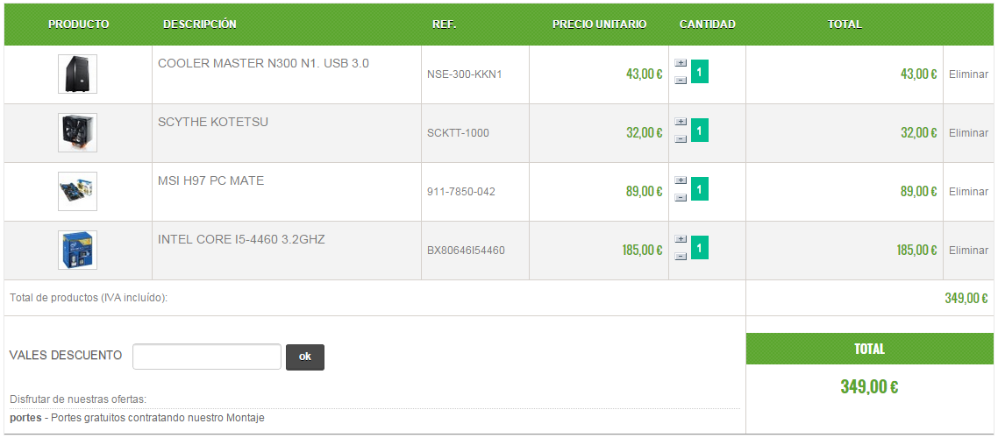This screenshot has width=998, height=438.
Task: Apply discount voucher with ok button
Action: (305, 357)
